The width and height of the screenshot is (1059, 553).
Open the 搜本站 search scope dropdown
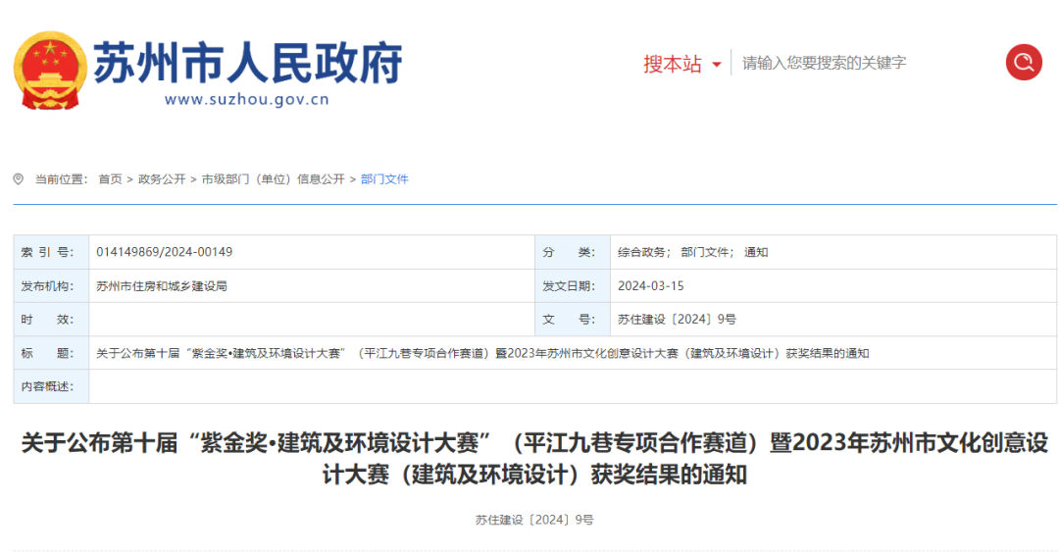[x=673, y=64]
